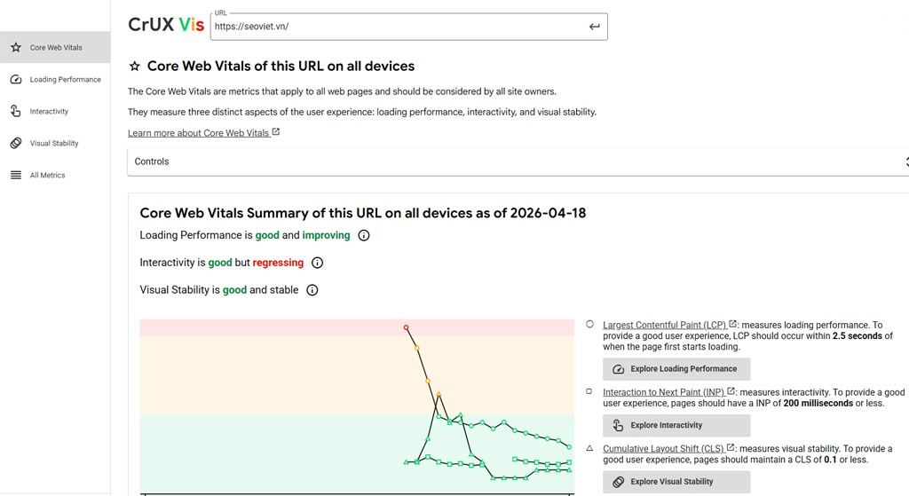Click the URL input field
The width and height of the screenshot is (909, 496).
[x=398, y=27]
